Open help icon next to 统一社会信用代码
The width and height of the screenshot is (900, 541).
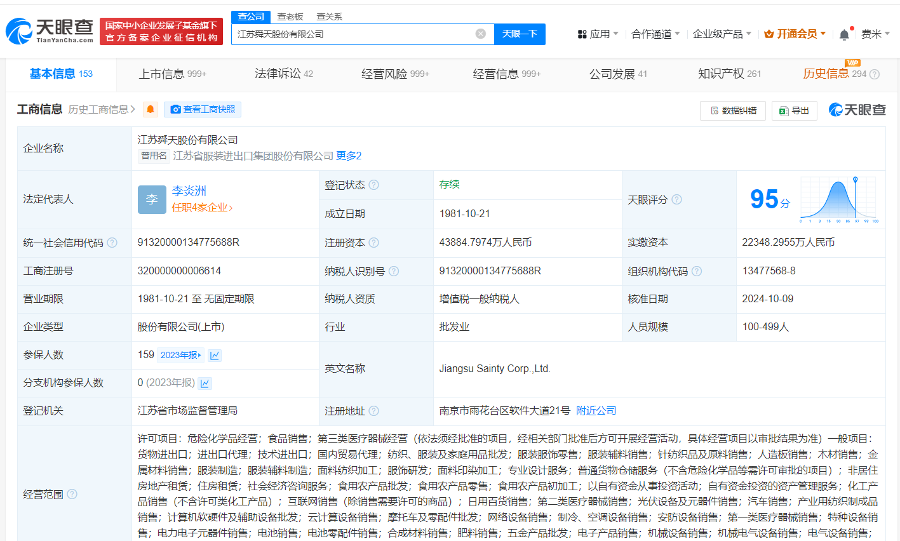(x=112, y=243)
